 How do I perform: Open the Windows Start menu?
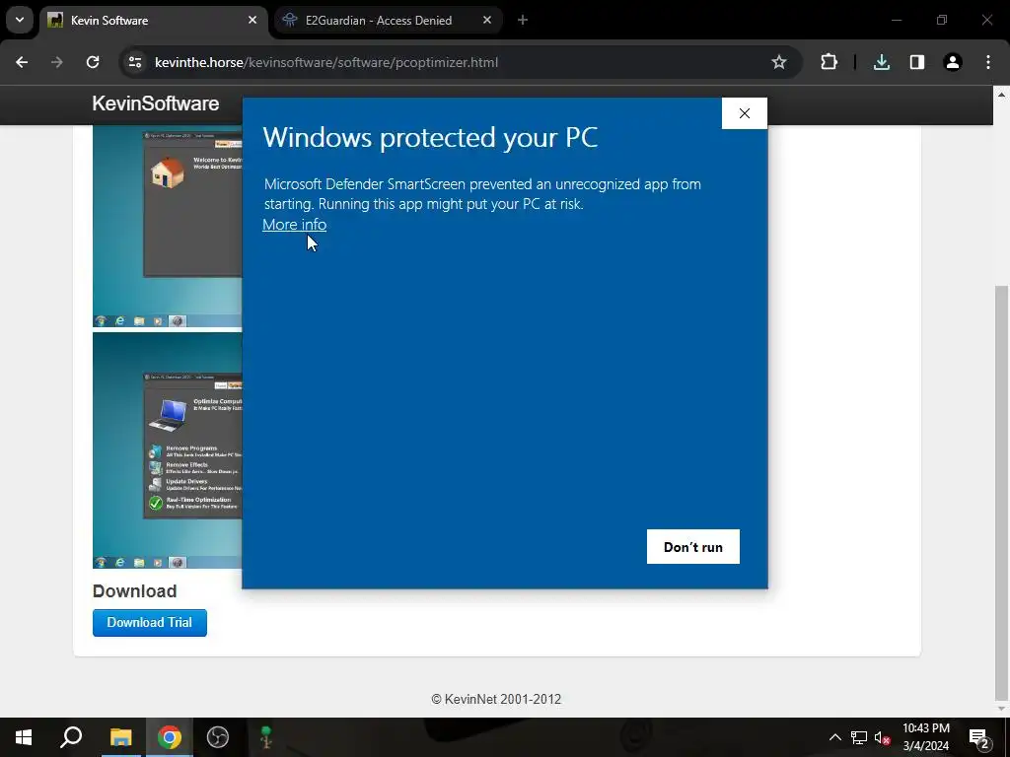click(24, 737)
